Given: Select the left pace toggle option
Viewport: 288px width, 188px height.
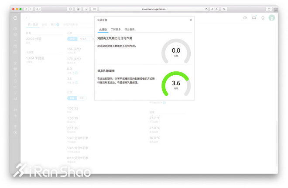Looking at the screenshot, I should tap(72, 98).
